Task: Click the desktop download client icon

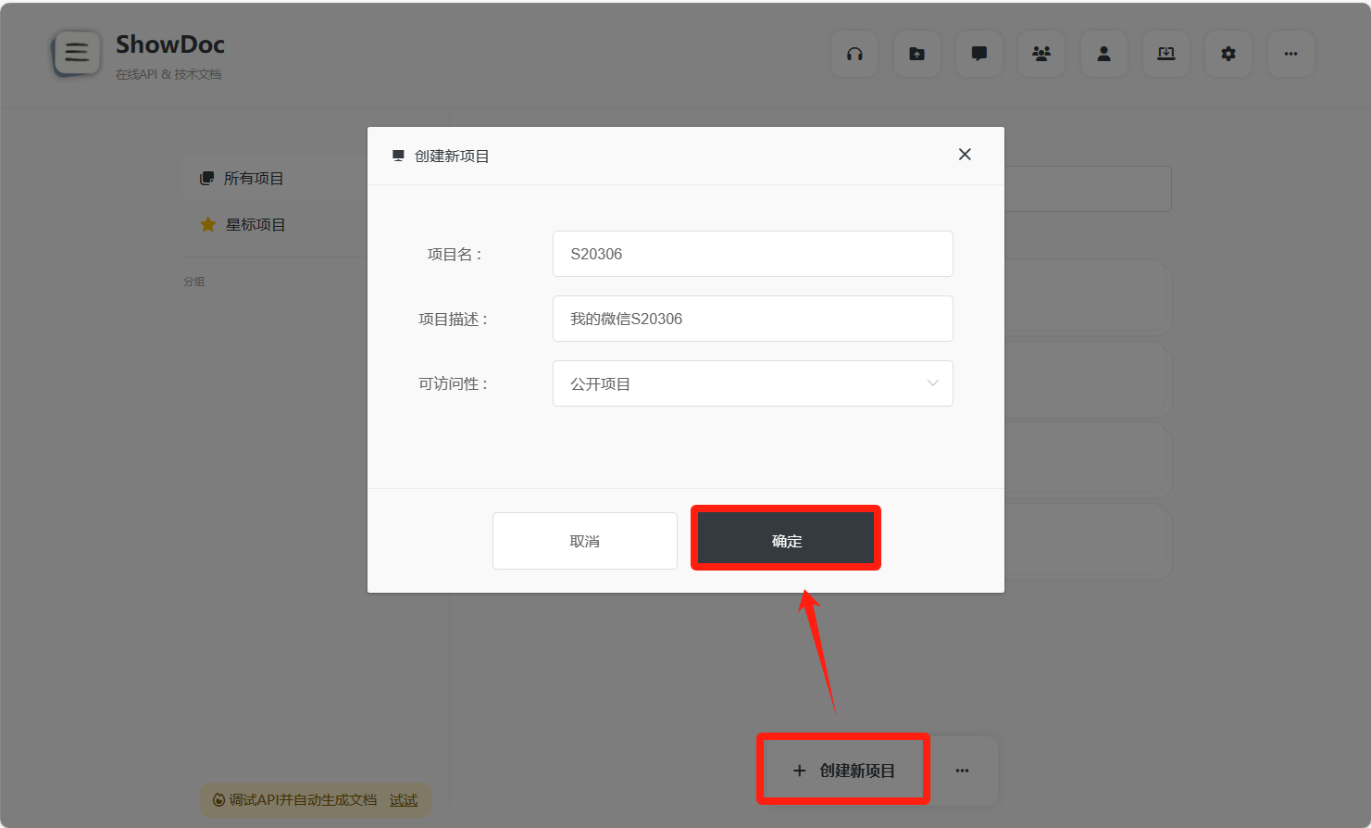Action: (x=1165, y=55)
